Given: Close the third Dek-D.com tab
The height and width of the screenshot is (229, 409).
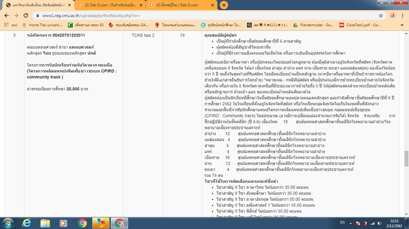Looking at the screenshot, I should 212,5.
